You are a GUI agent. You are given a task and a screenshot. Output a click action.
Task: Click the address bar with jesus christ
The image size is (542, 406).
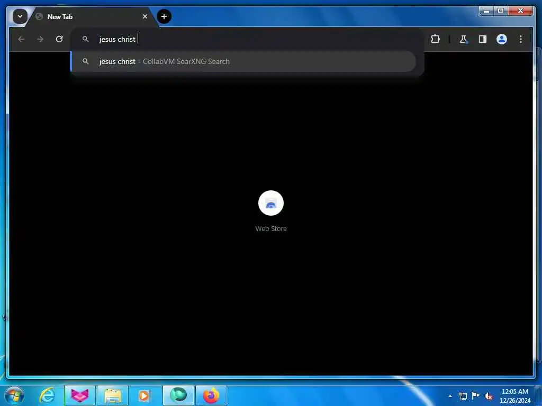click(x=247, y=39)
